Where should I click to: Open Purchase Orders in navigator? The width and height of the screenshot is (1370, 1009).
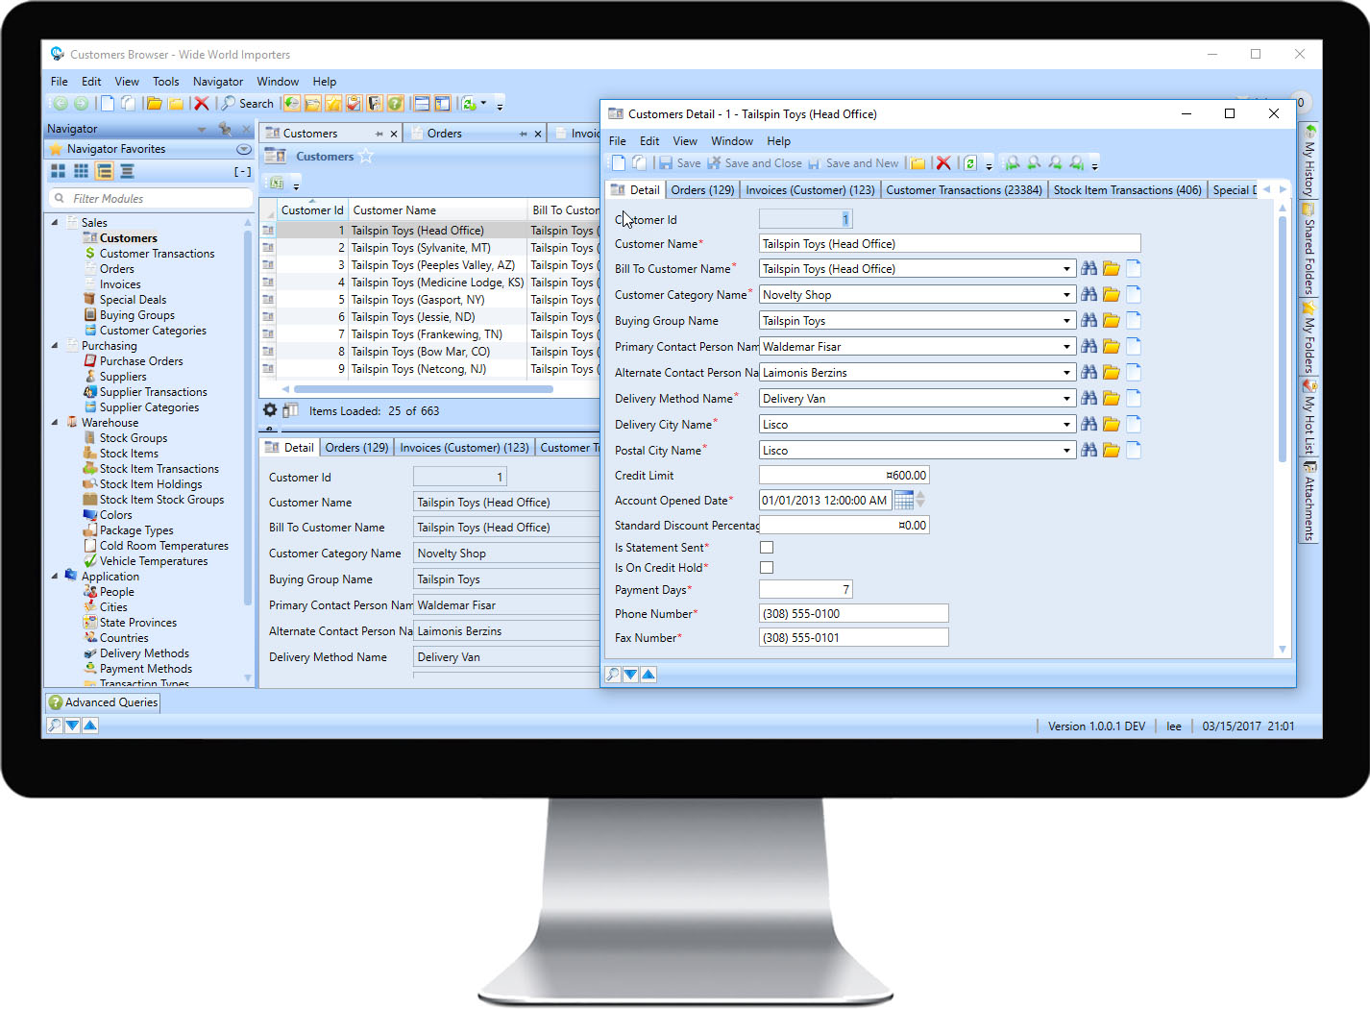tap(141, 361)
